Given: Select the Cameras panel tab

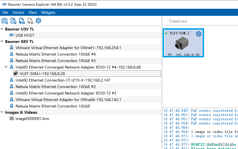Looking at the screenshot, I should click(x=178, y=21).
